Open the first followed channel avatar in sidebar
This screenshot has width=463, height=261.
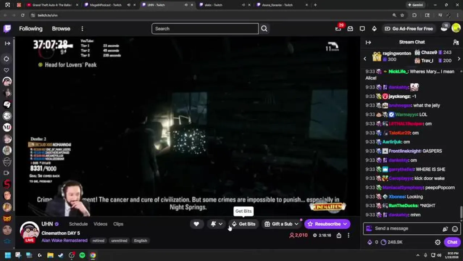[x=7, y=82]
